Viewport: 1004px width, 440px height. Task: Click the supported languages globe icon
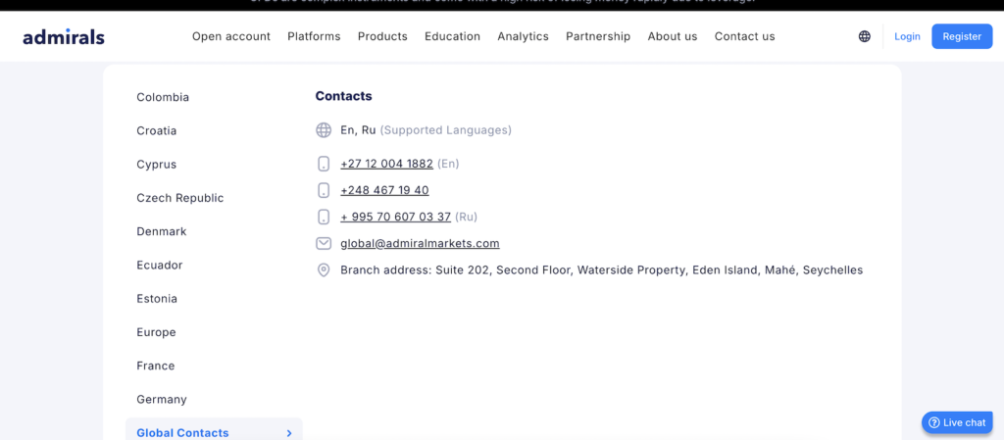[x=324, y=130]
